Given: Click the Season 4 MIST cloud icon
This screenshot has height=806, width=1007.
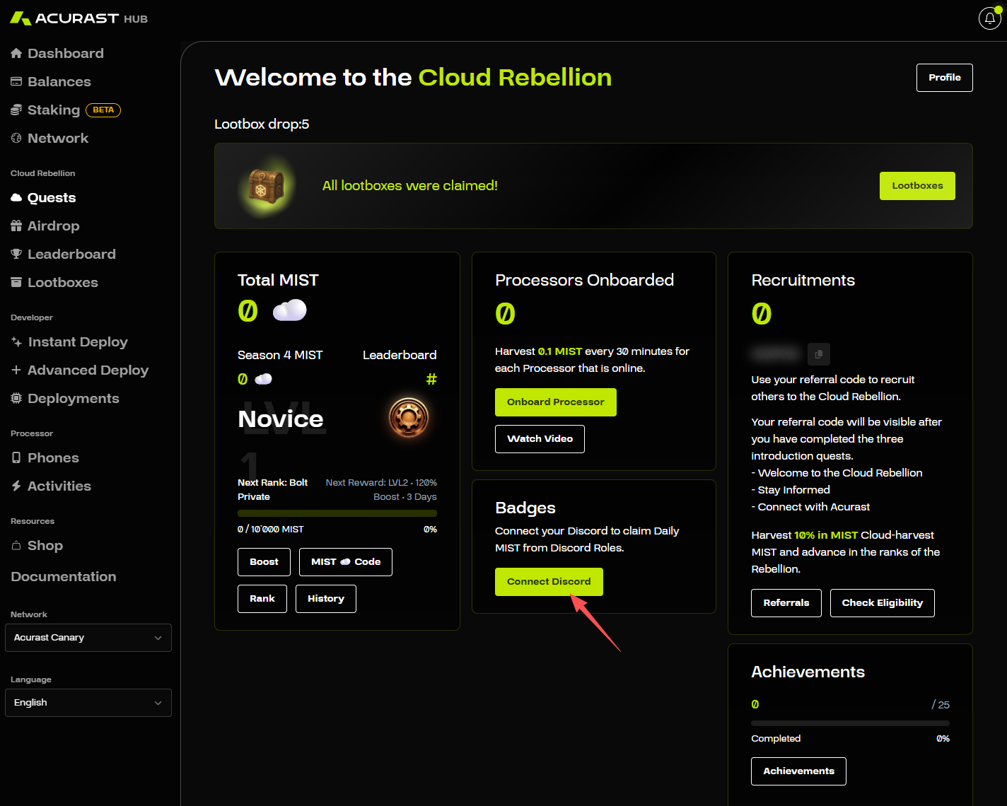Looking at the screenshot, I should tap(263, 379).
